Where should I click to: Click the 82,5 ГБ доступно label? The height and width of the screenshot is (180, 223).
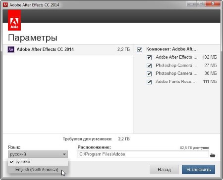(x=194, y=147)
